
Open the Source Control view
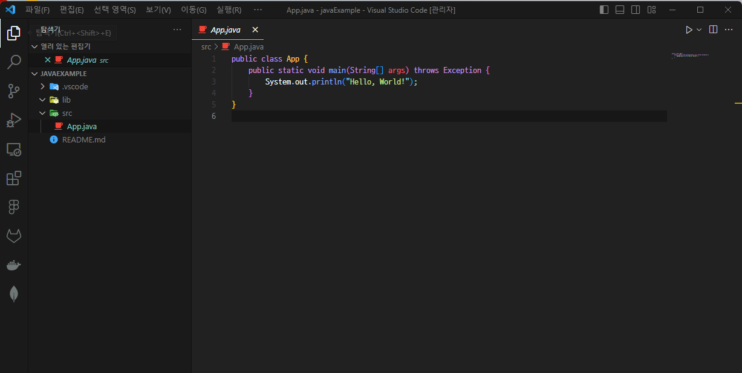point(13,91)
